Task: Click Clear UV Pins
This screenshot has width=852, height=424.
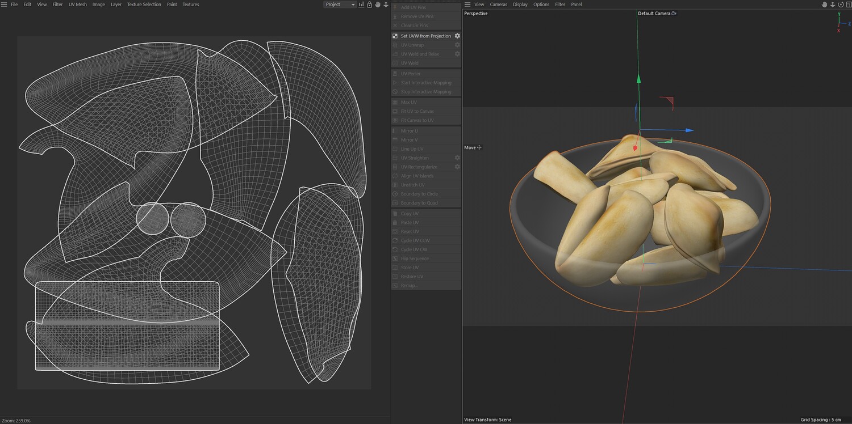Action: [426, 26]
